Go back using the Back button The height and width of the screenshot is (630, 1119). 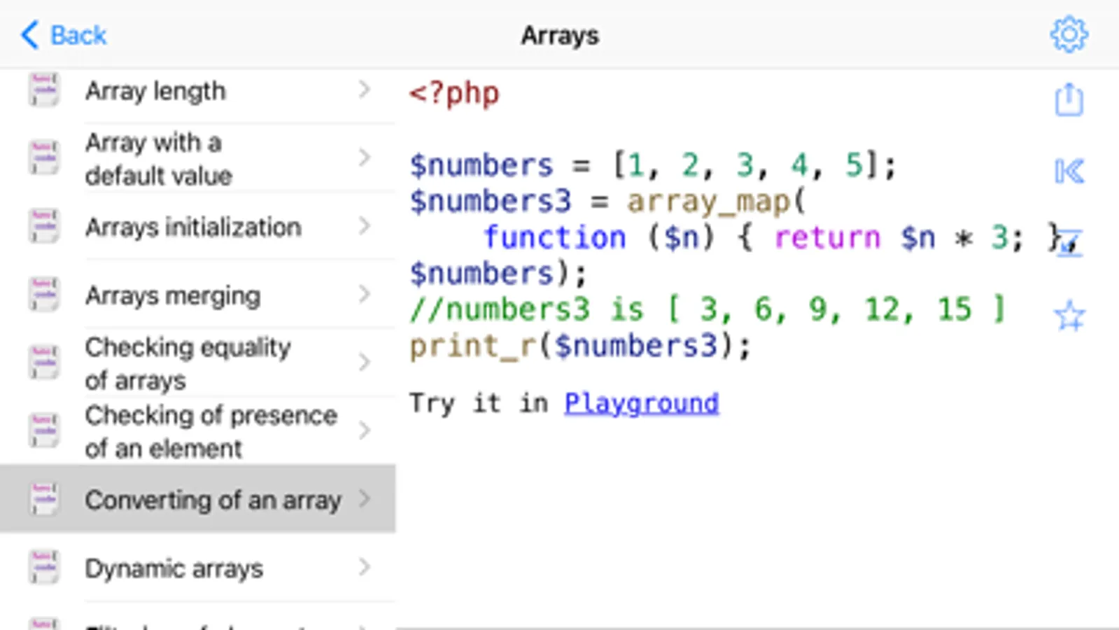(64, 34)
